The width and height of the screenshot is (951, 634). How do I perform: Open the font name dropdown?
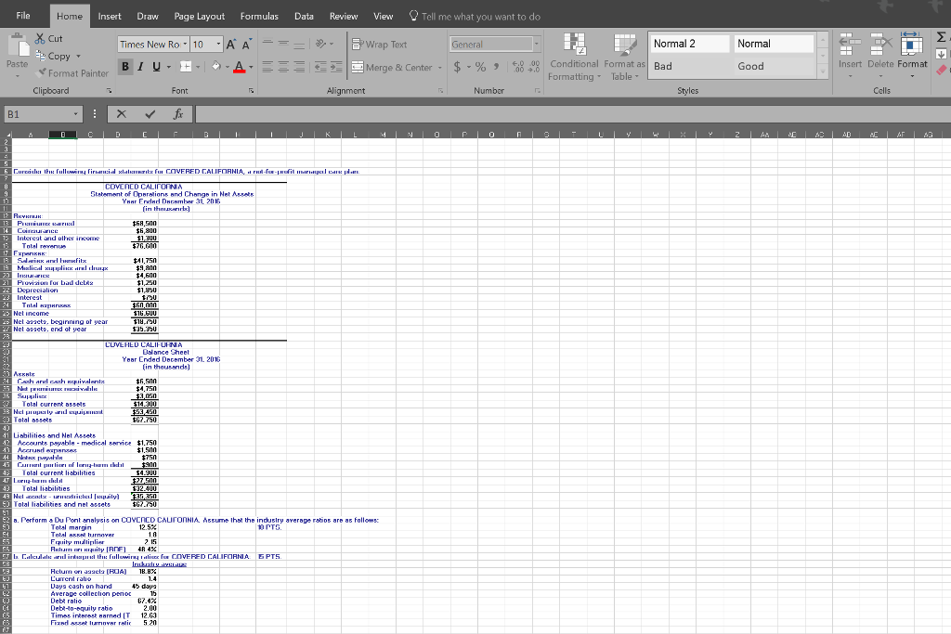184,43
